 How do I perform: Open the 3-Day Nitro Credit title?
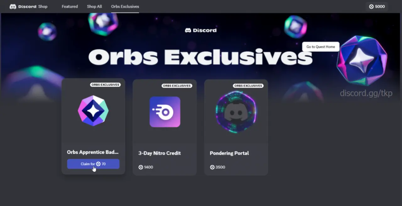coord(160,153)
